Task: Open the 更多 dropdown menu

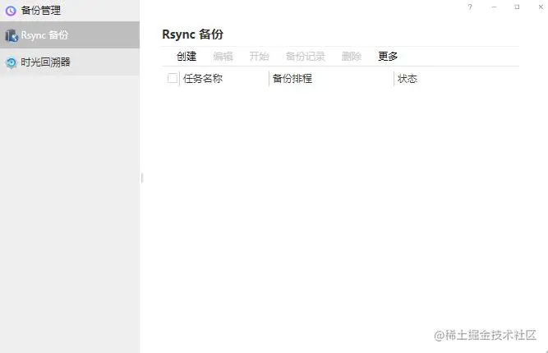Action: point(388,56)
